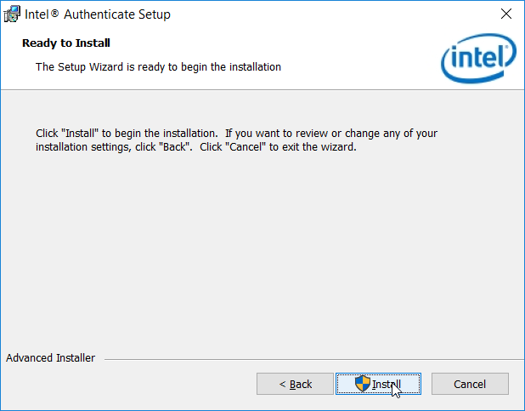Click the 'Ready to Install' heading
This screenshot has height=411, width=525.
(66, 43)
